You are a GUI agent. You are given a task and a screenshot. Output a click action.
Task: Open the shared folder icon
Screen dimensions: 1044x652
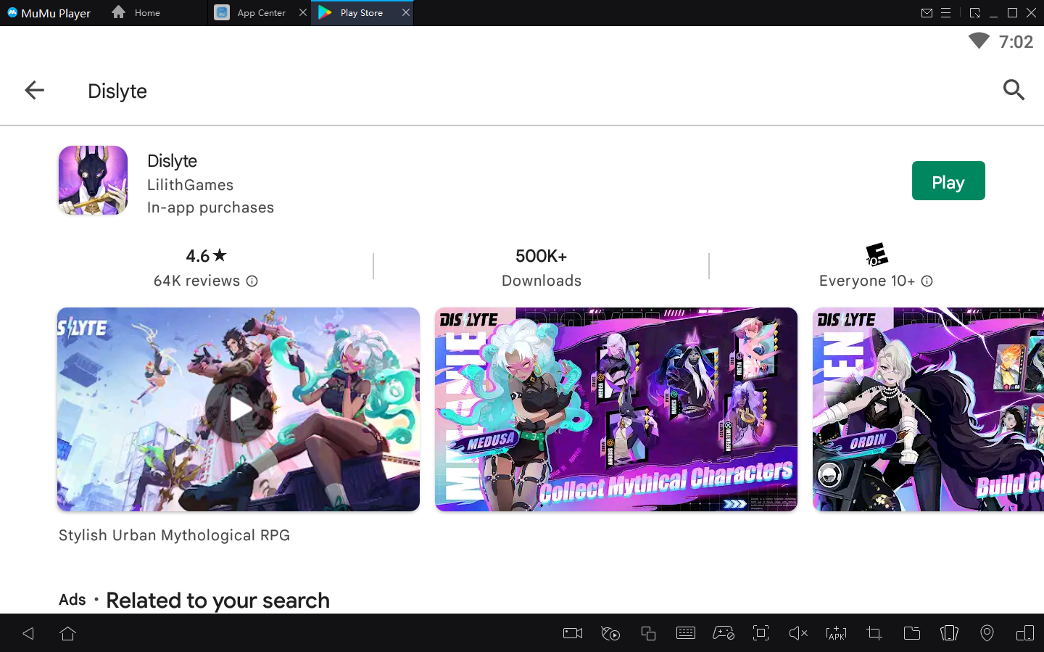point(912,633)
